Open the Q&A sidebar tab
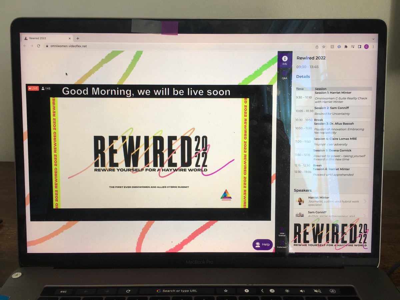The height and width of the screenshot is (300, 400). pyautogui.click(x=284, y=74)
